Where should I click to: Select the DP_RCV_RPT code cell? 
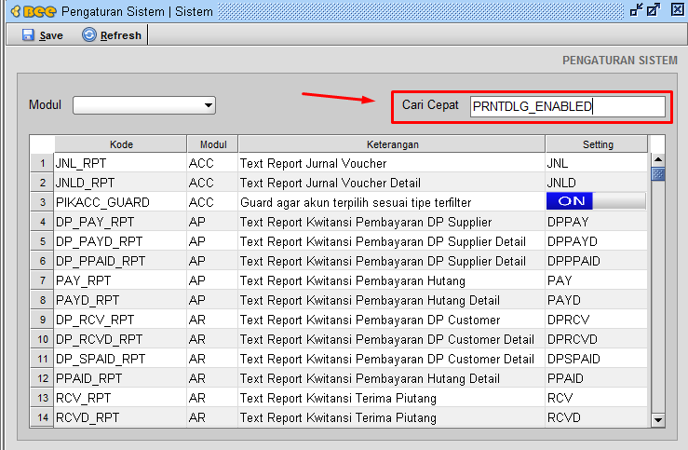(121, 320)
